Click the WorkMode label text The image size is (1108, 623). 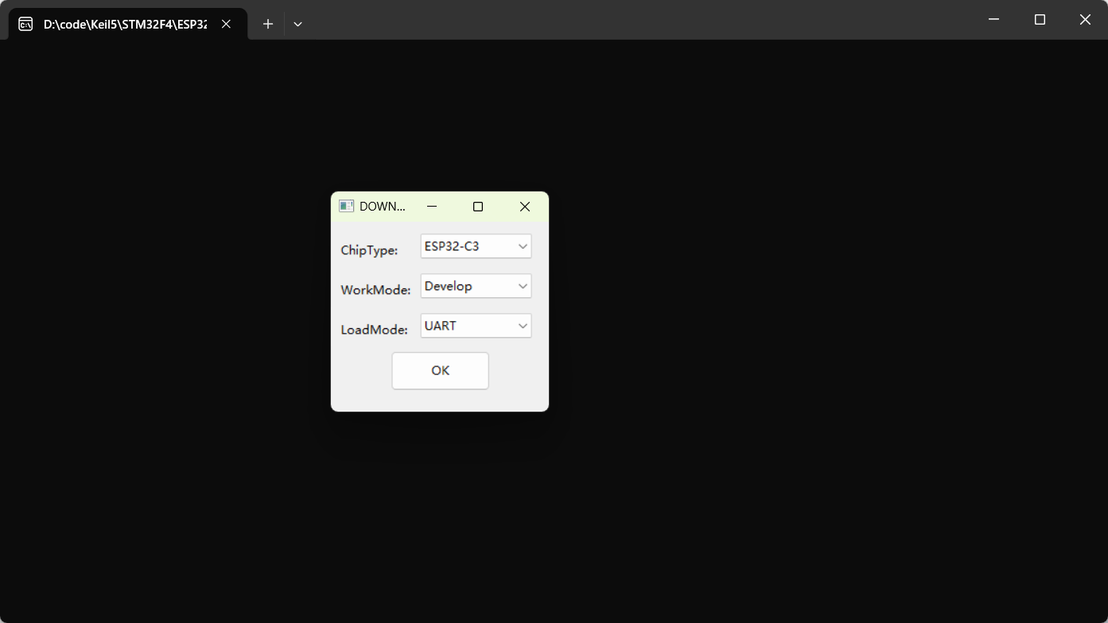pyautogui.click(x=375, y=290)
